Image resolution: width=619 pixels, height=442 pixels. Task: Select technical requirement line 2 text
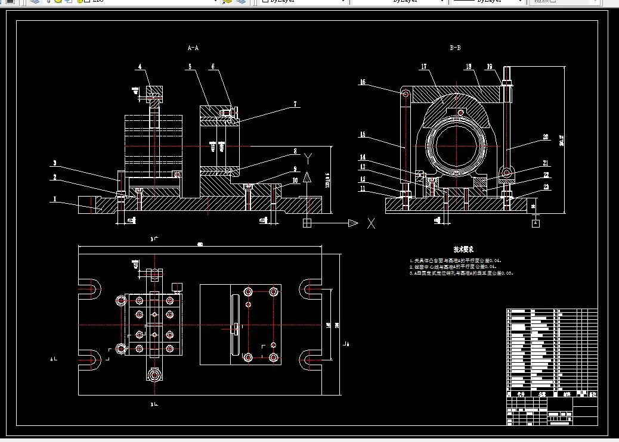(x=453, y=267)
